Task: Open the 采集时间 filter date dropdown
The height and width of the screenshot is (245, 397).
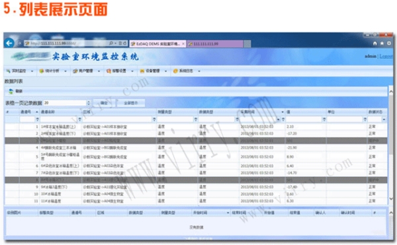Action: pos(279,120)
